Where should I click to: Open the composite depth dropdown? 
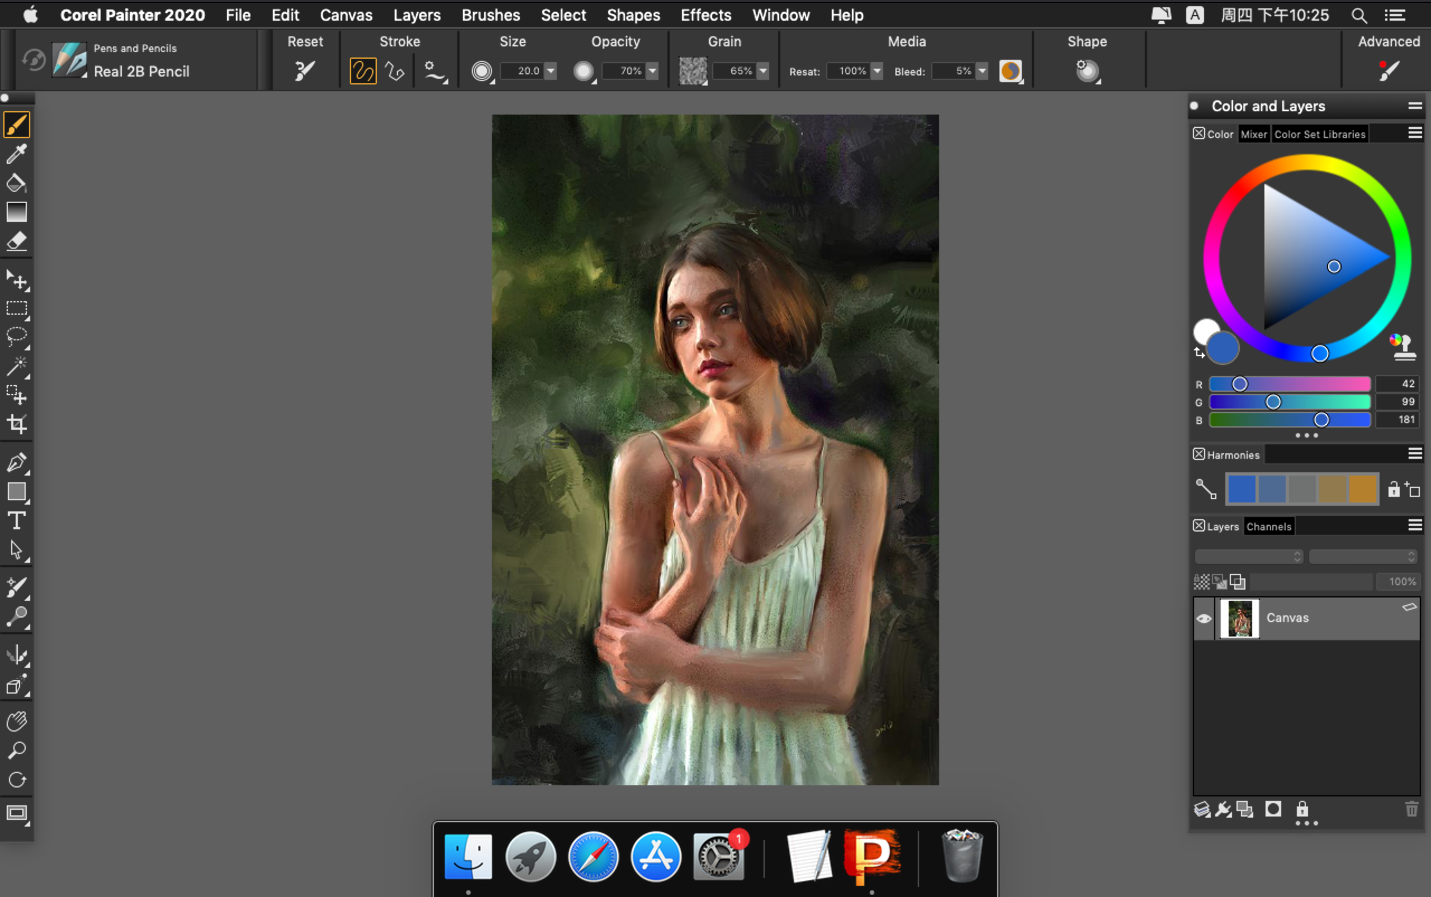1363,557
